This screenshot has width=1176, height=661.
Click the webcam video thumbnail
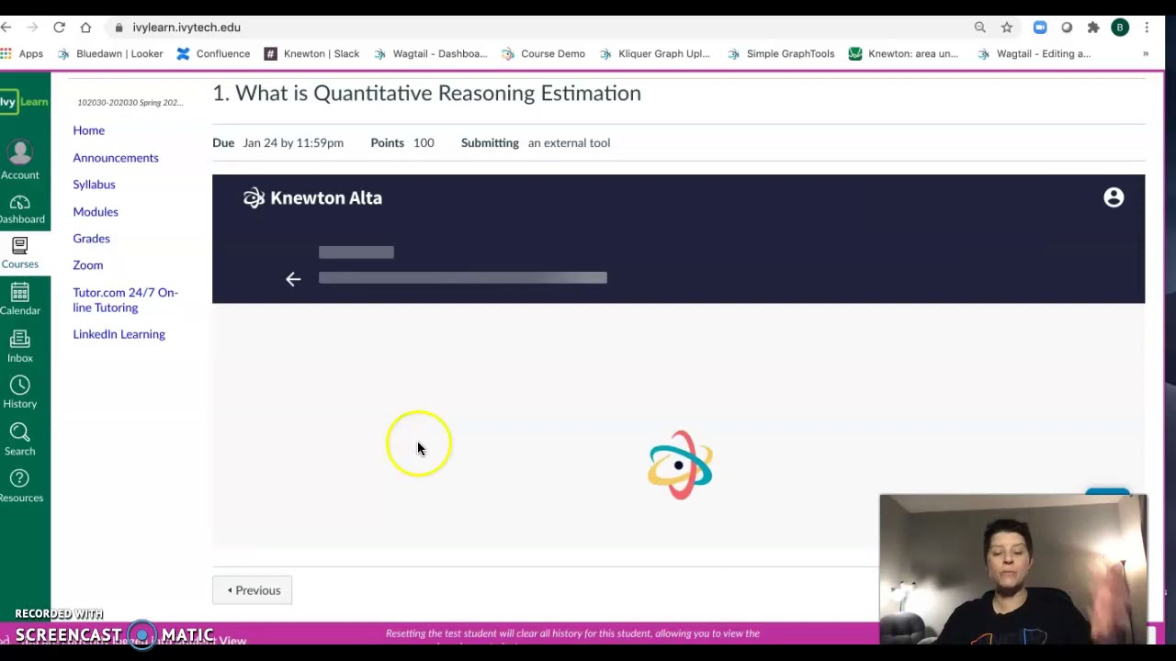[x=1013, y=569]
